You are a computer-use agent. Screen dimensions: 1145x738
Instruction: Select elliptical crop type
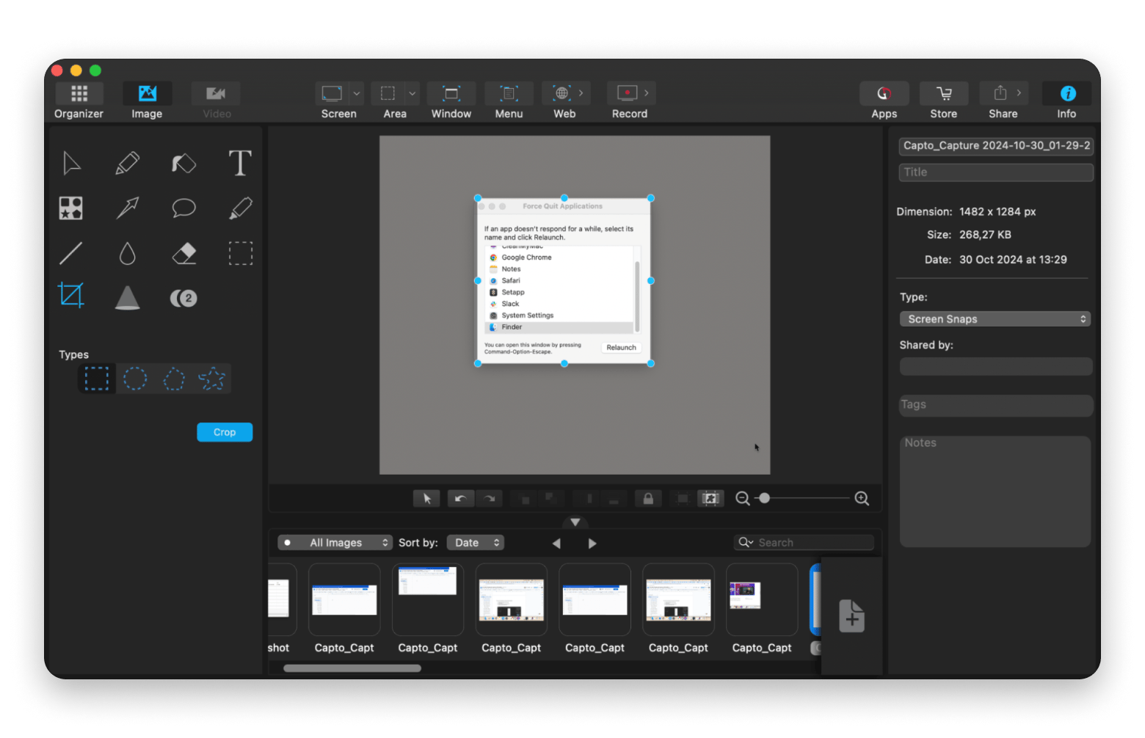[x=135, y=379]
